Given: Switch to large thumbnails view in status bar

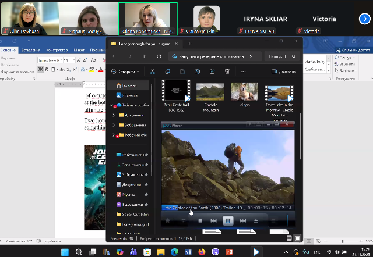Looking at the screenshot, I should click(x=298, y=238).
